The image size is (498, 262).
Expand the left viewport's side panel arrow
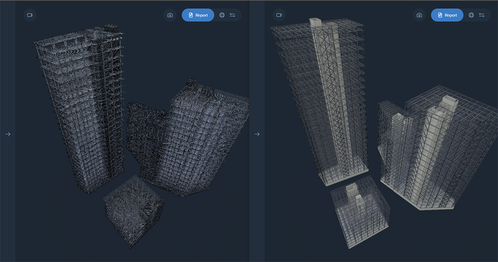(7, 134)
